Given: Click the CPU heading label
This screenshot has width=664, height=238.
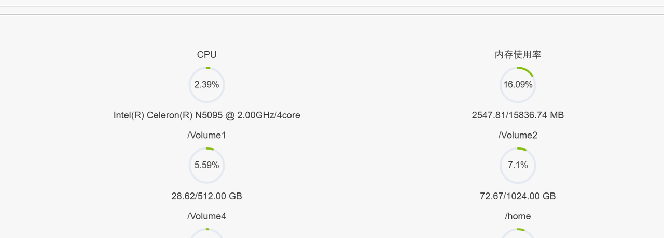Looking at the screenshot, I should click(x=206, y=55).
